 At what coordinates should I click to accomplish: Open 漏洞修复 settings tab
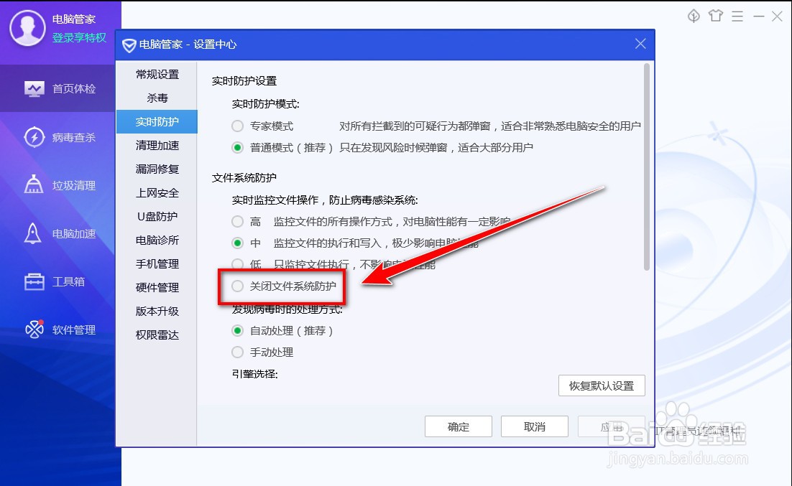[157, 169]
